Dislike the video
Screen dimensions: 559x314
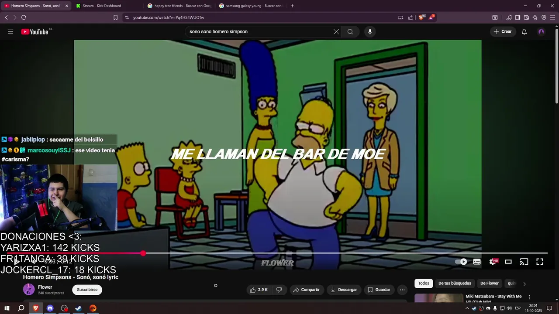pyautogui.click(x=279, y=290)
